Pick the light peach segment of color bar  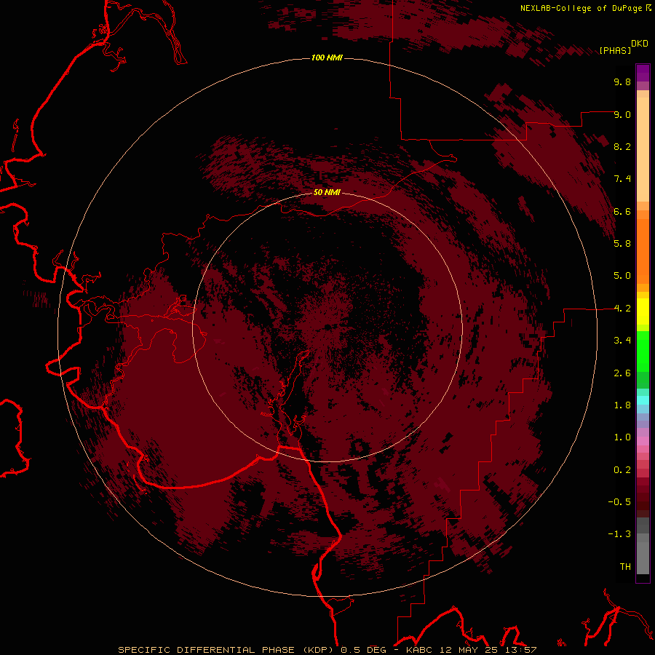pyautogui.click(x=643, y=149)
